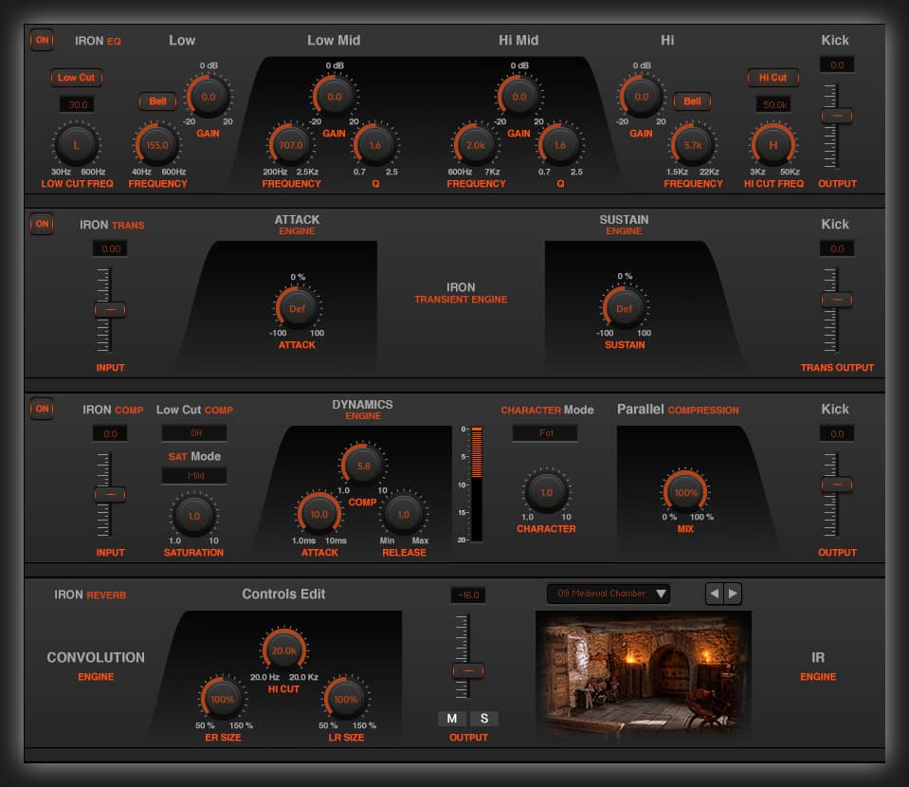Click the Low band Gain knob

[x=209, y=97]
